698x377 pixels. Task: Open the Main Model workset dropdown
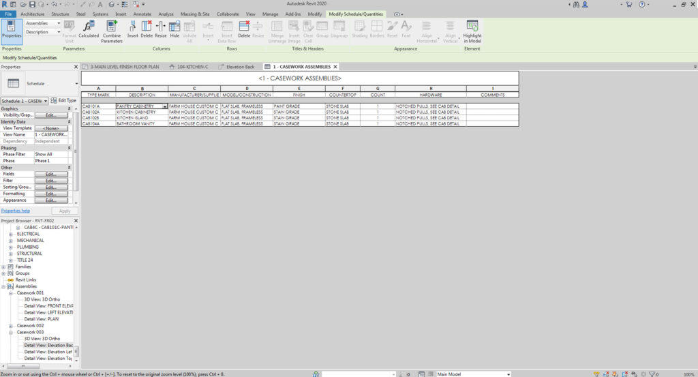pyautogui.click(x=509, y=374)
